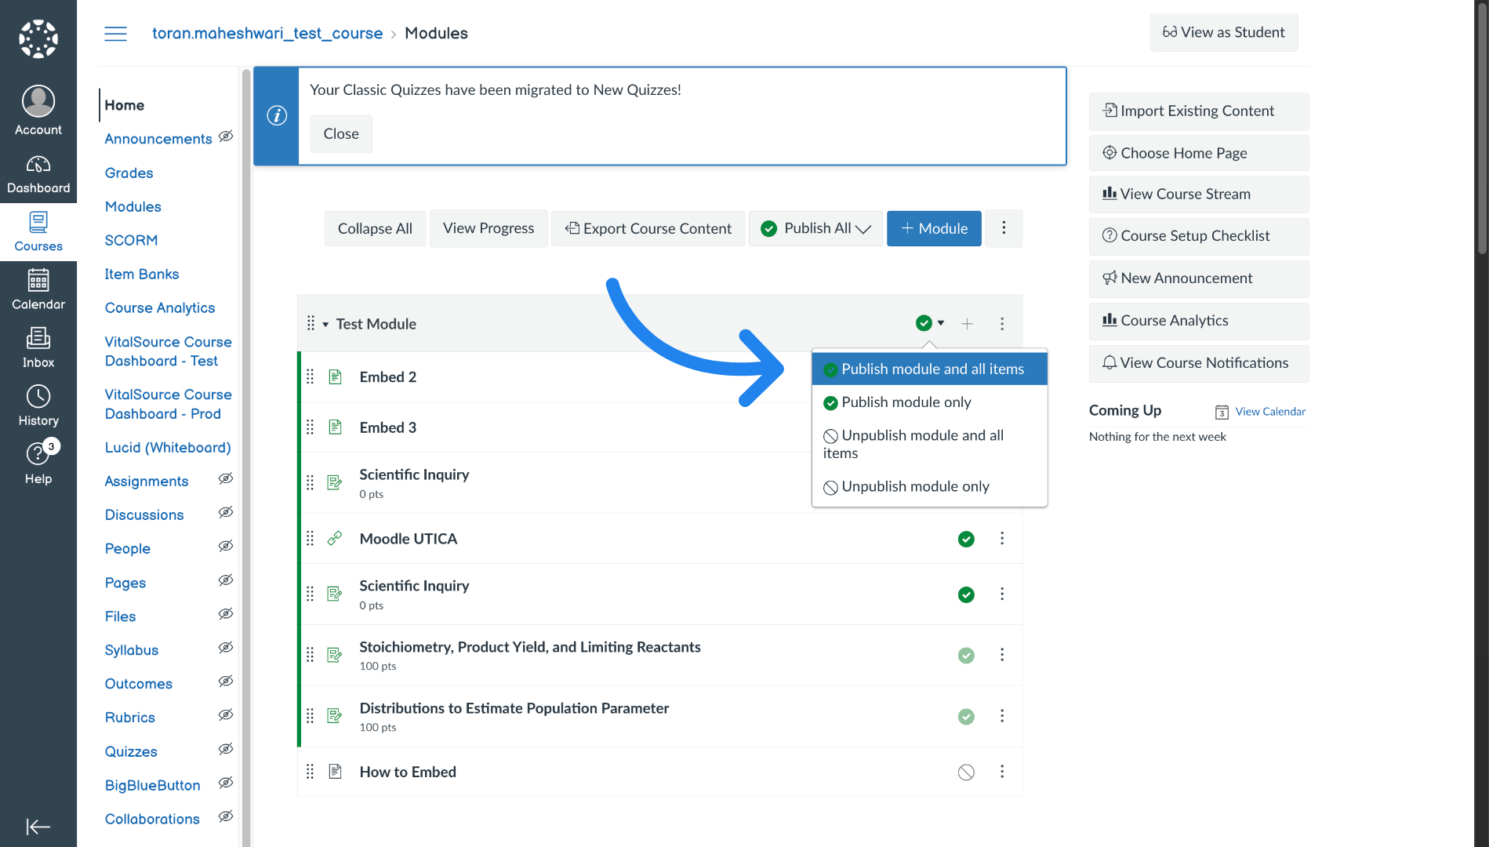
Task: Open three-dot options for Stoichiometry item
Action: [x=1002, y=654]
